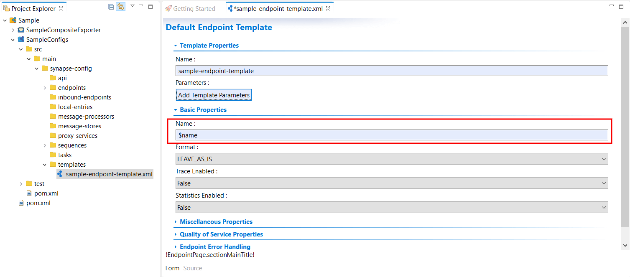
Task: Click the SampleCompositeExporter project icon
Action: (x=21, y=30)
